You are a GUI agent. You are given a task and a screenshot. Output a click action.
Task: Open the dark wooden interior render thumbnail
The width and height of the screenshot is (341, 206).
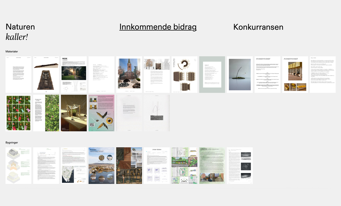click(x=129, y=165)
